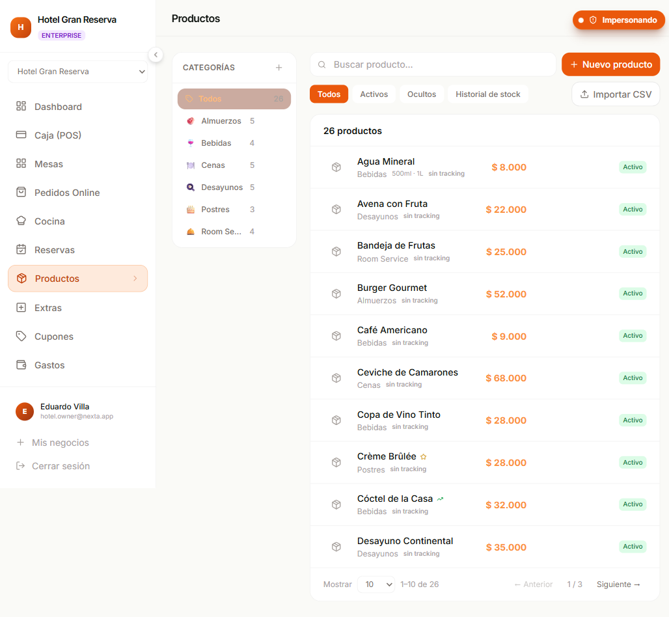
Task: Click the Buscar producto search field
Action: click(x=433, y=64)
